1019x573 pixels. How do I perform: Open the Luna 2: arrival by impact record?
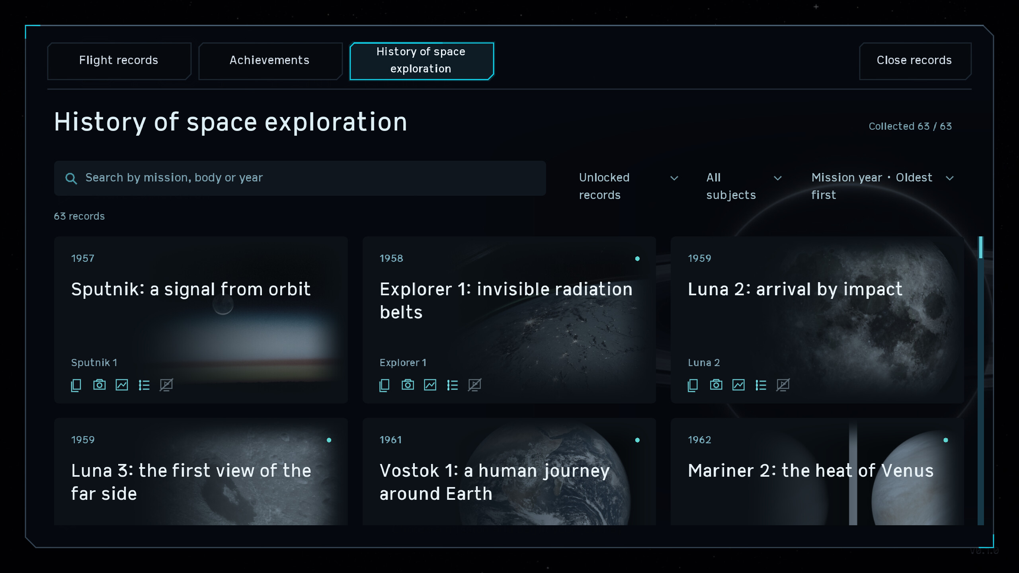click(817, 320)
